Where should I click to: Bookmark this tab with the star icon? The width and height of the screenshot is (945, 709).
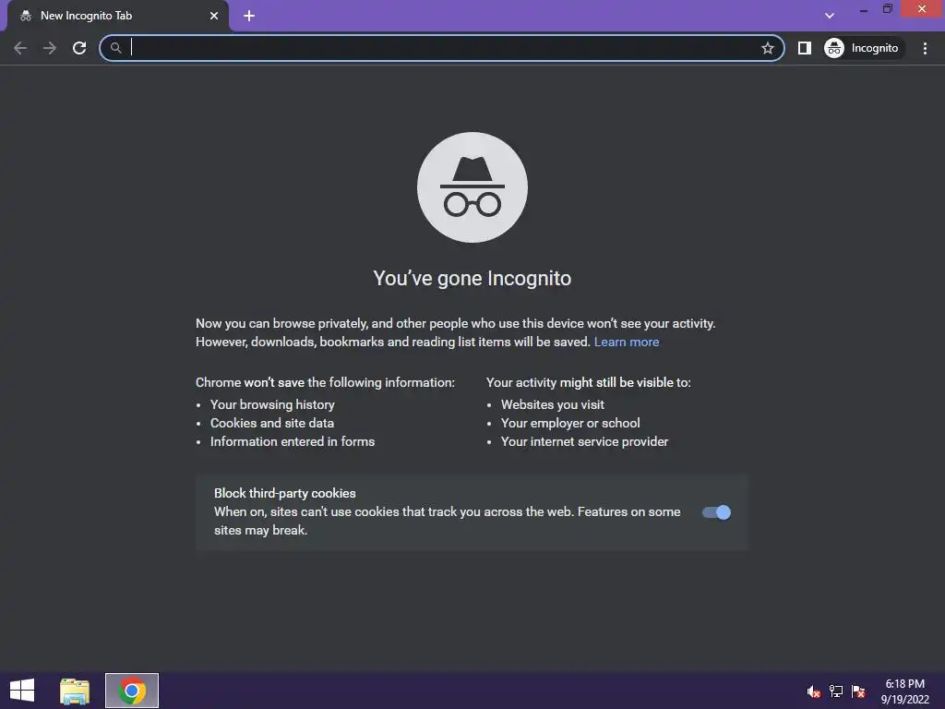coord(767,48)
